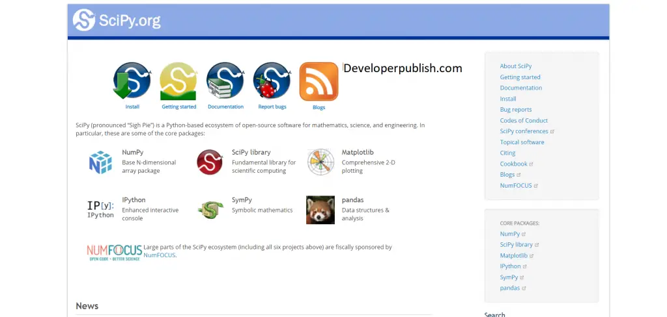The width and height of the screenshot is (667, 317).
Task: Click external link icon beside sidebar IPython
Action: (x=524, y=266)
